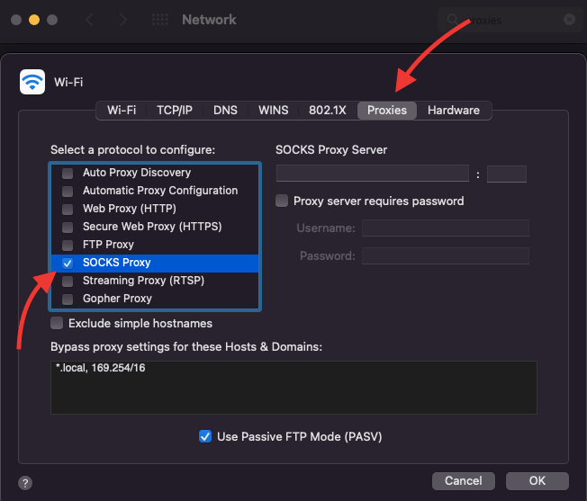Viewport: 587px width, 501px height.
Task: Switch to the Hardware tab
Action: [x=454, y=111]
